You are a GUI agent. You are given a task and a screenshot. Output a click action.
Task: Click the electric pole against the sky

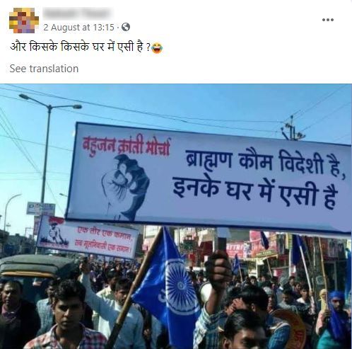click(x=292, y=129)
